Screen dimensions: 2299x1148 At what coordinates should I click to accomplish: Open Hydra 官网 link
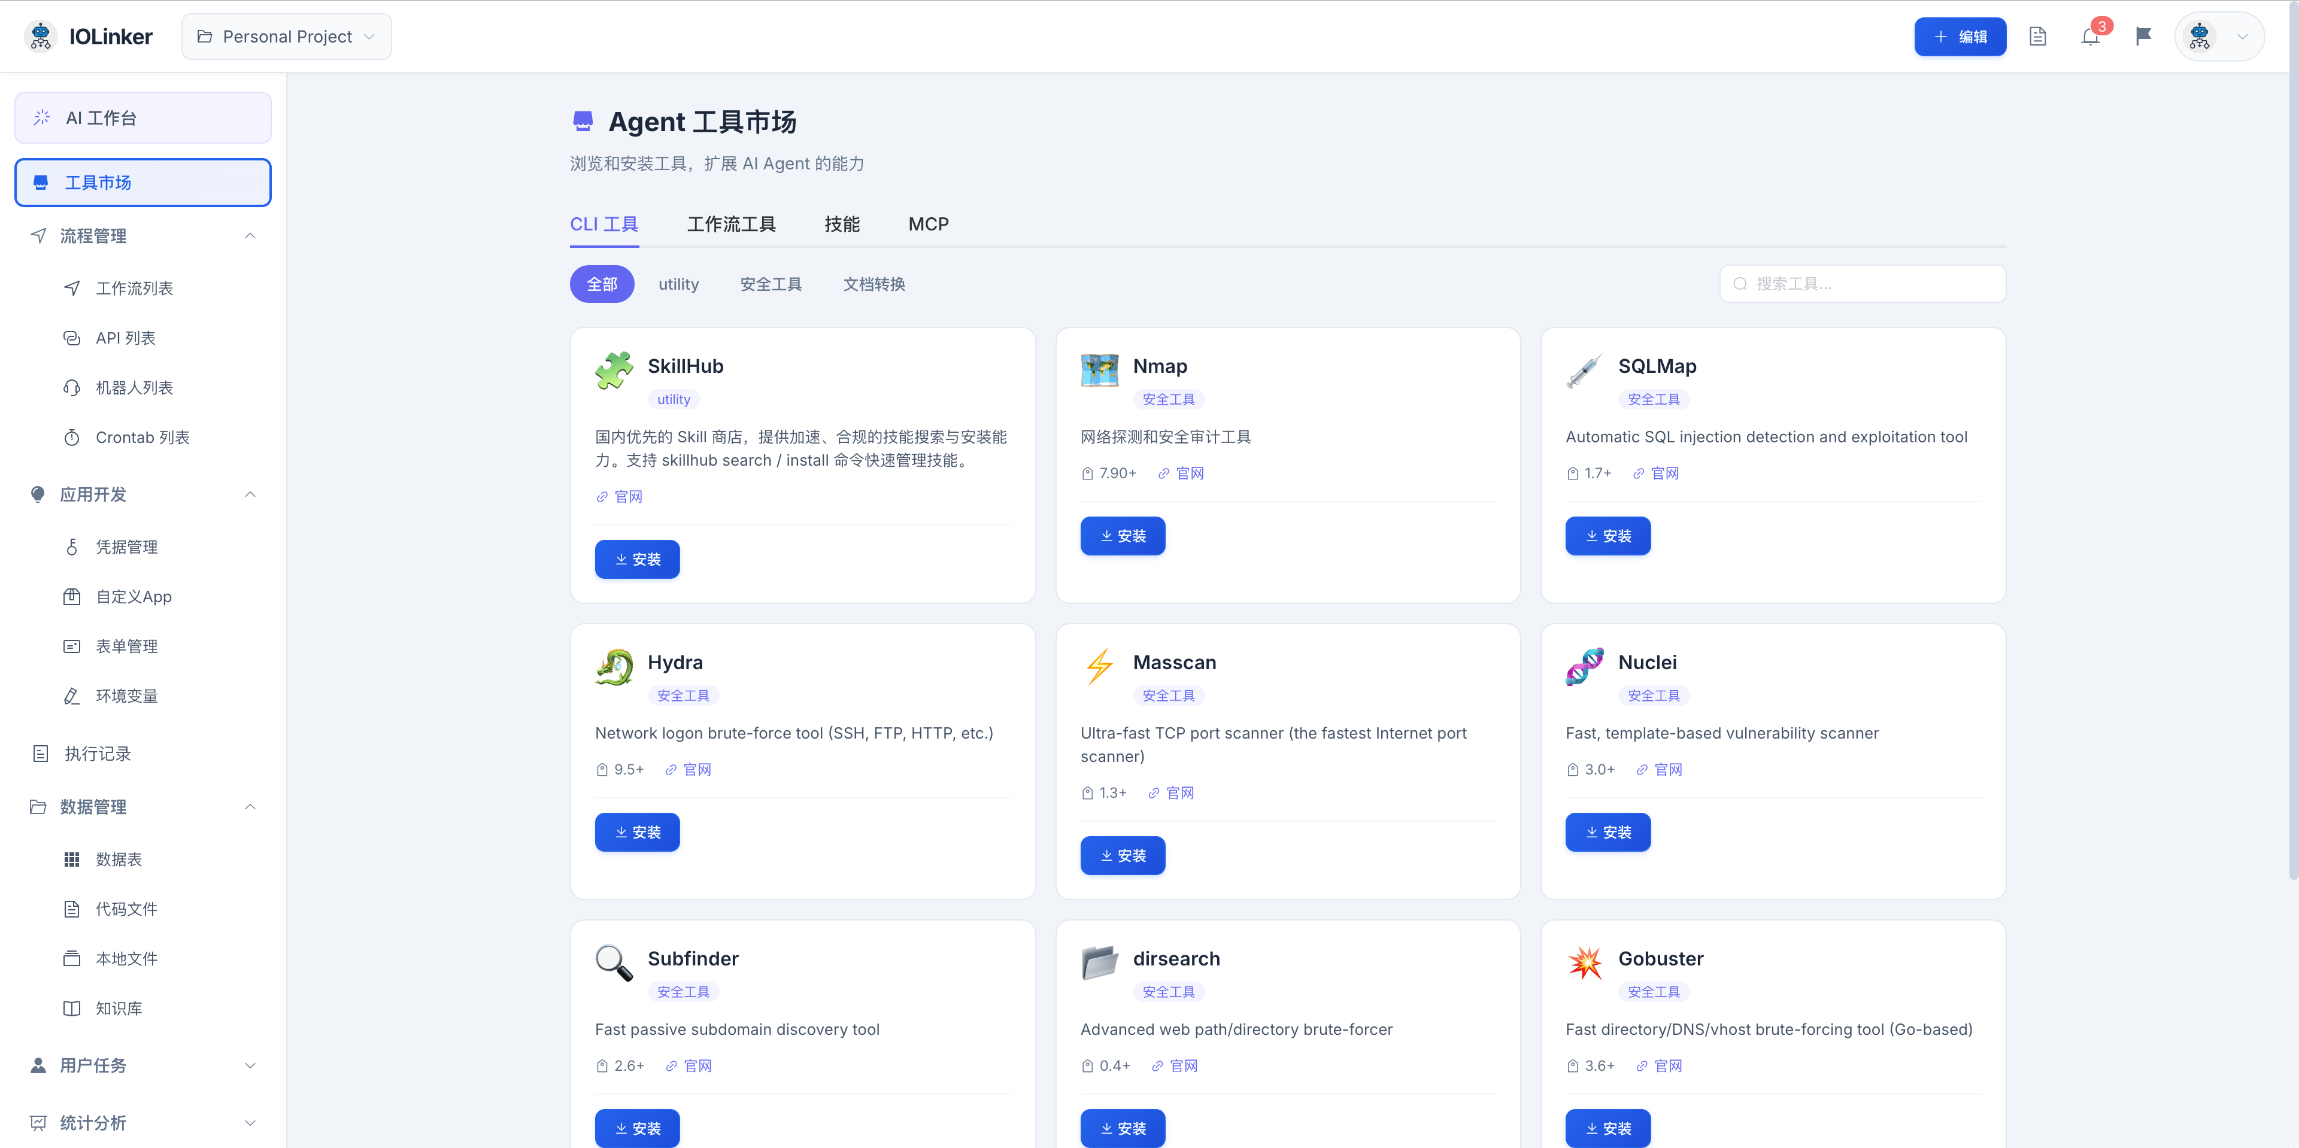(x=688, y=770)
